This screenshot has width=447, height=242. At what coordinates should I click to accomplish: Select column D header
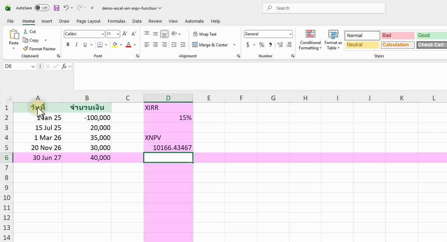tap(168, 98)
